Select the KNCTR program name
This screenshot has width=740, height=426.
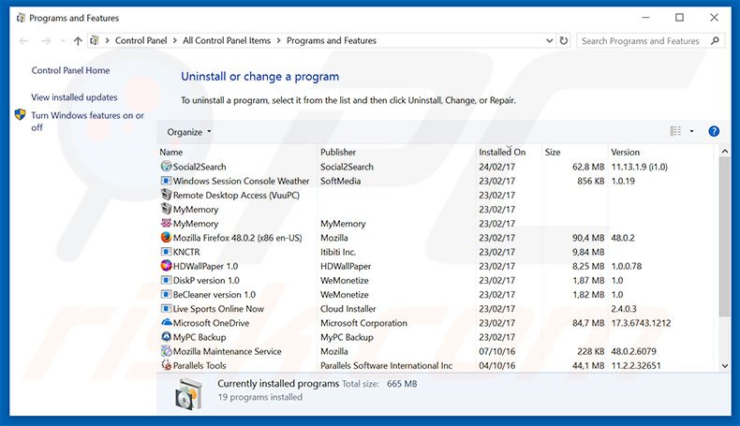186,252
